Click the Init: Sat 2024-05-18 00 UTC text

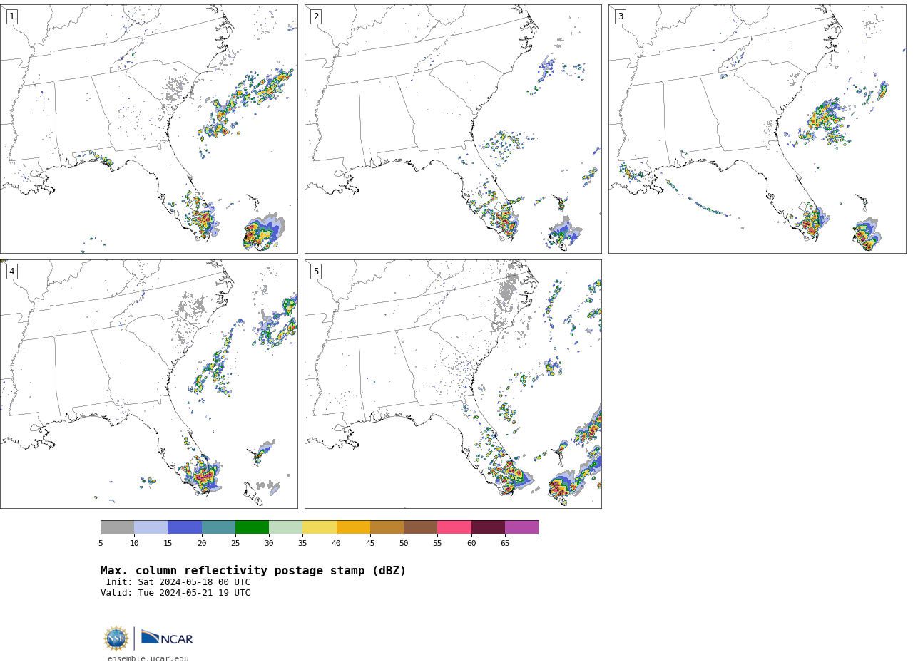tap(178, 582)
